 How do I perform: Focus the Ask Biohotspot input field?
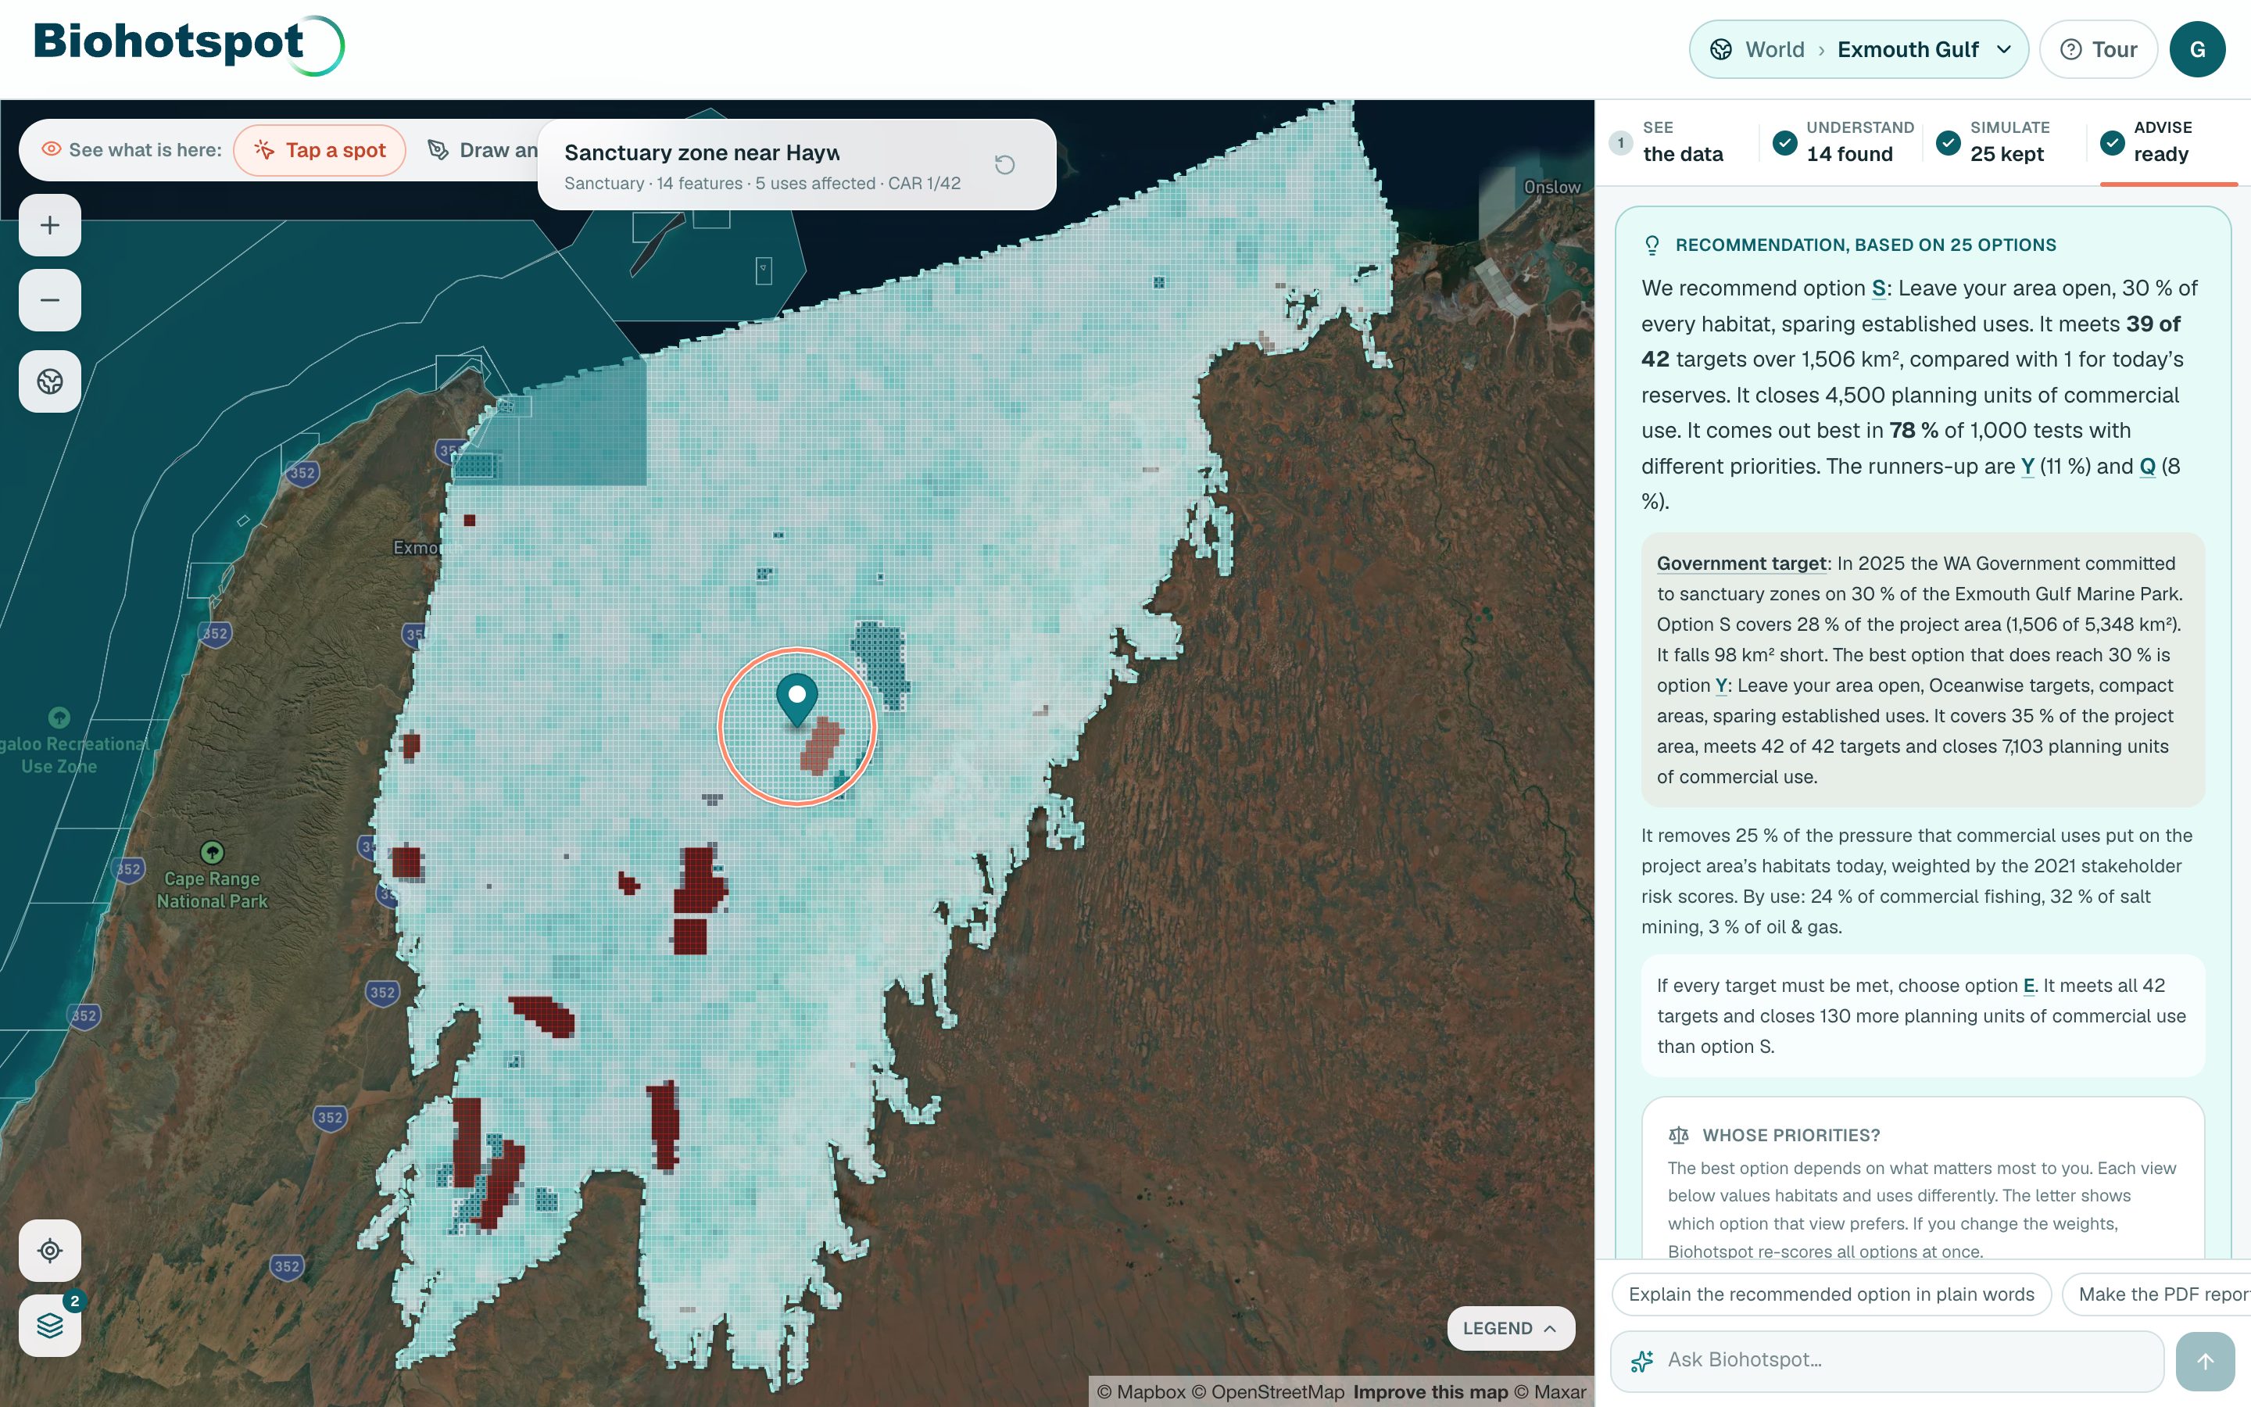tap(1888, 1360)
